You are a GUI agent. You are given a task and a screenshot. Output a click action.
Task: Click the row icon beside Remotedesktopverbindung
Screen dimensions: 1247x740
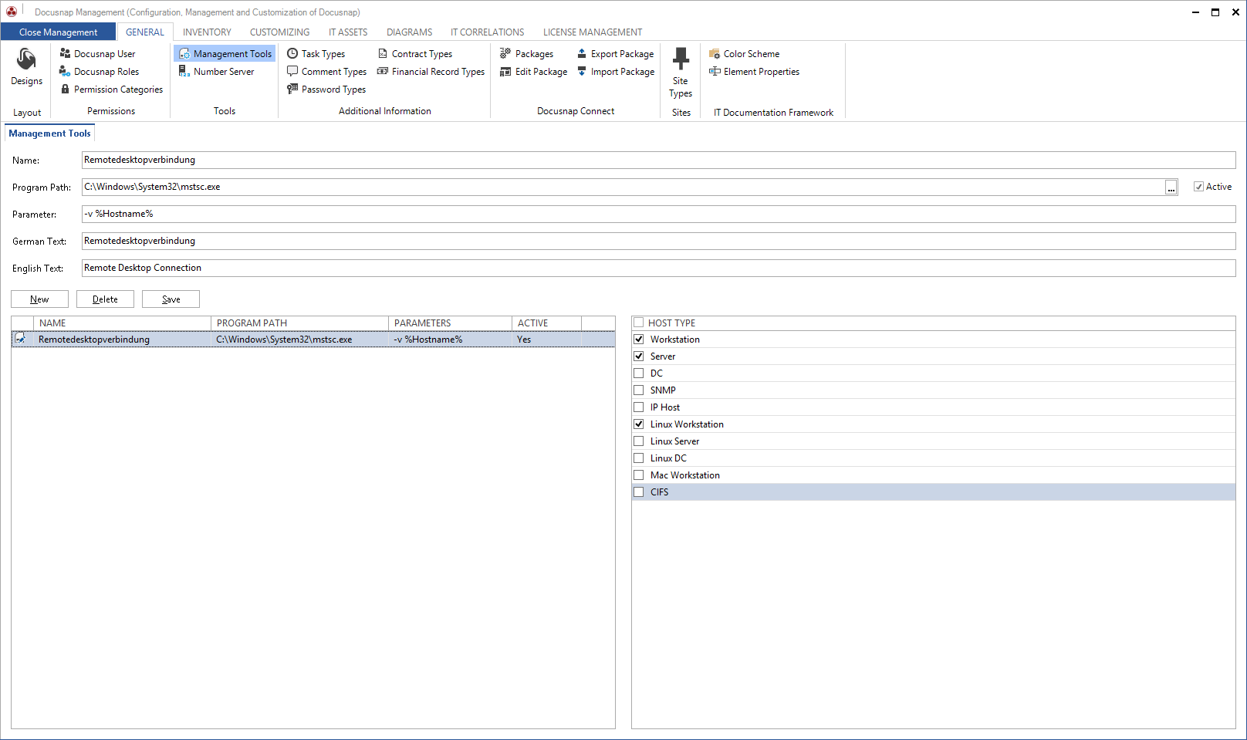point(21,339)
